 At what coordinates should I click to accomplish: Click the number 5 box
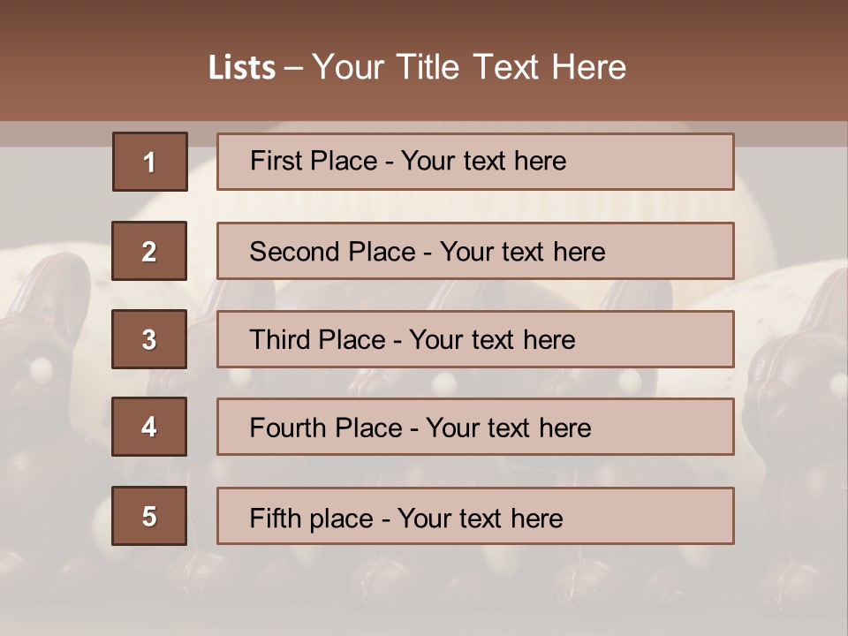click(x=149, y=516)
